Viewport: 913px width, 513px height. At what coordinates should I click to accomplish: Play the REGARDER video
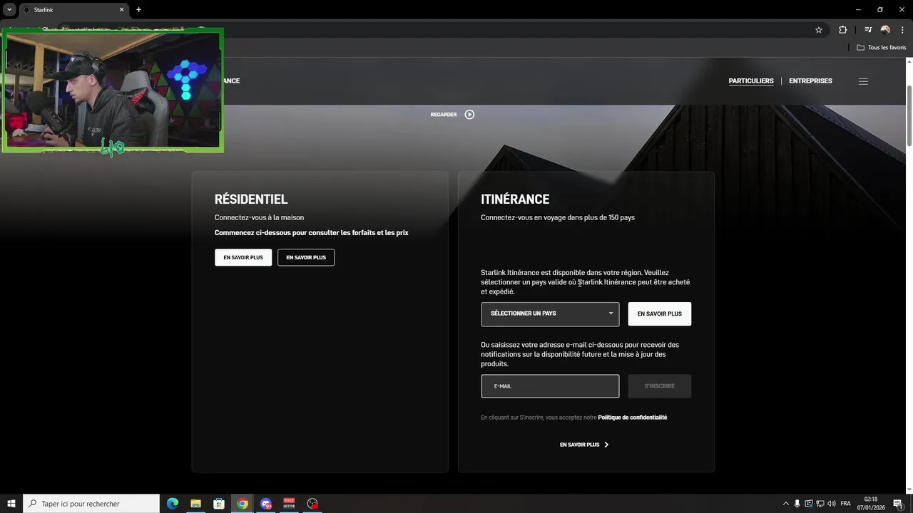[x=453, y=115]
